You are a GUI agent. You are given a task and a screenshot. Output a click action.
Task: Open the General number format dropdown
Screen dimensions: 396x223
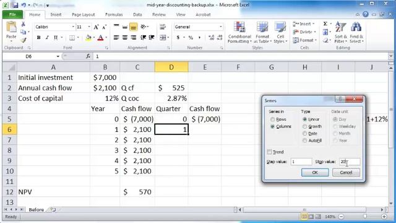click(x=220, y=27)
